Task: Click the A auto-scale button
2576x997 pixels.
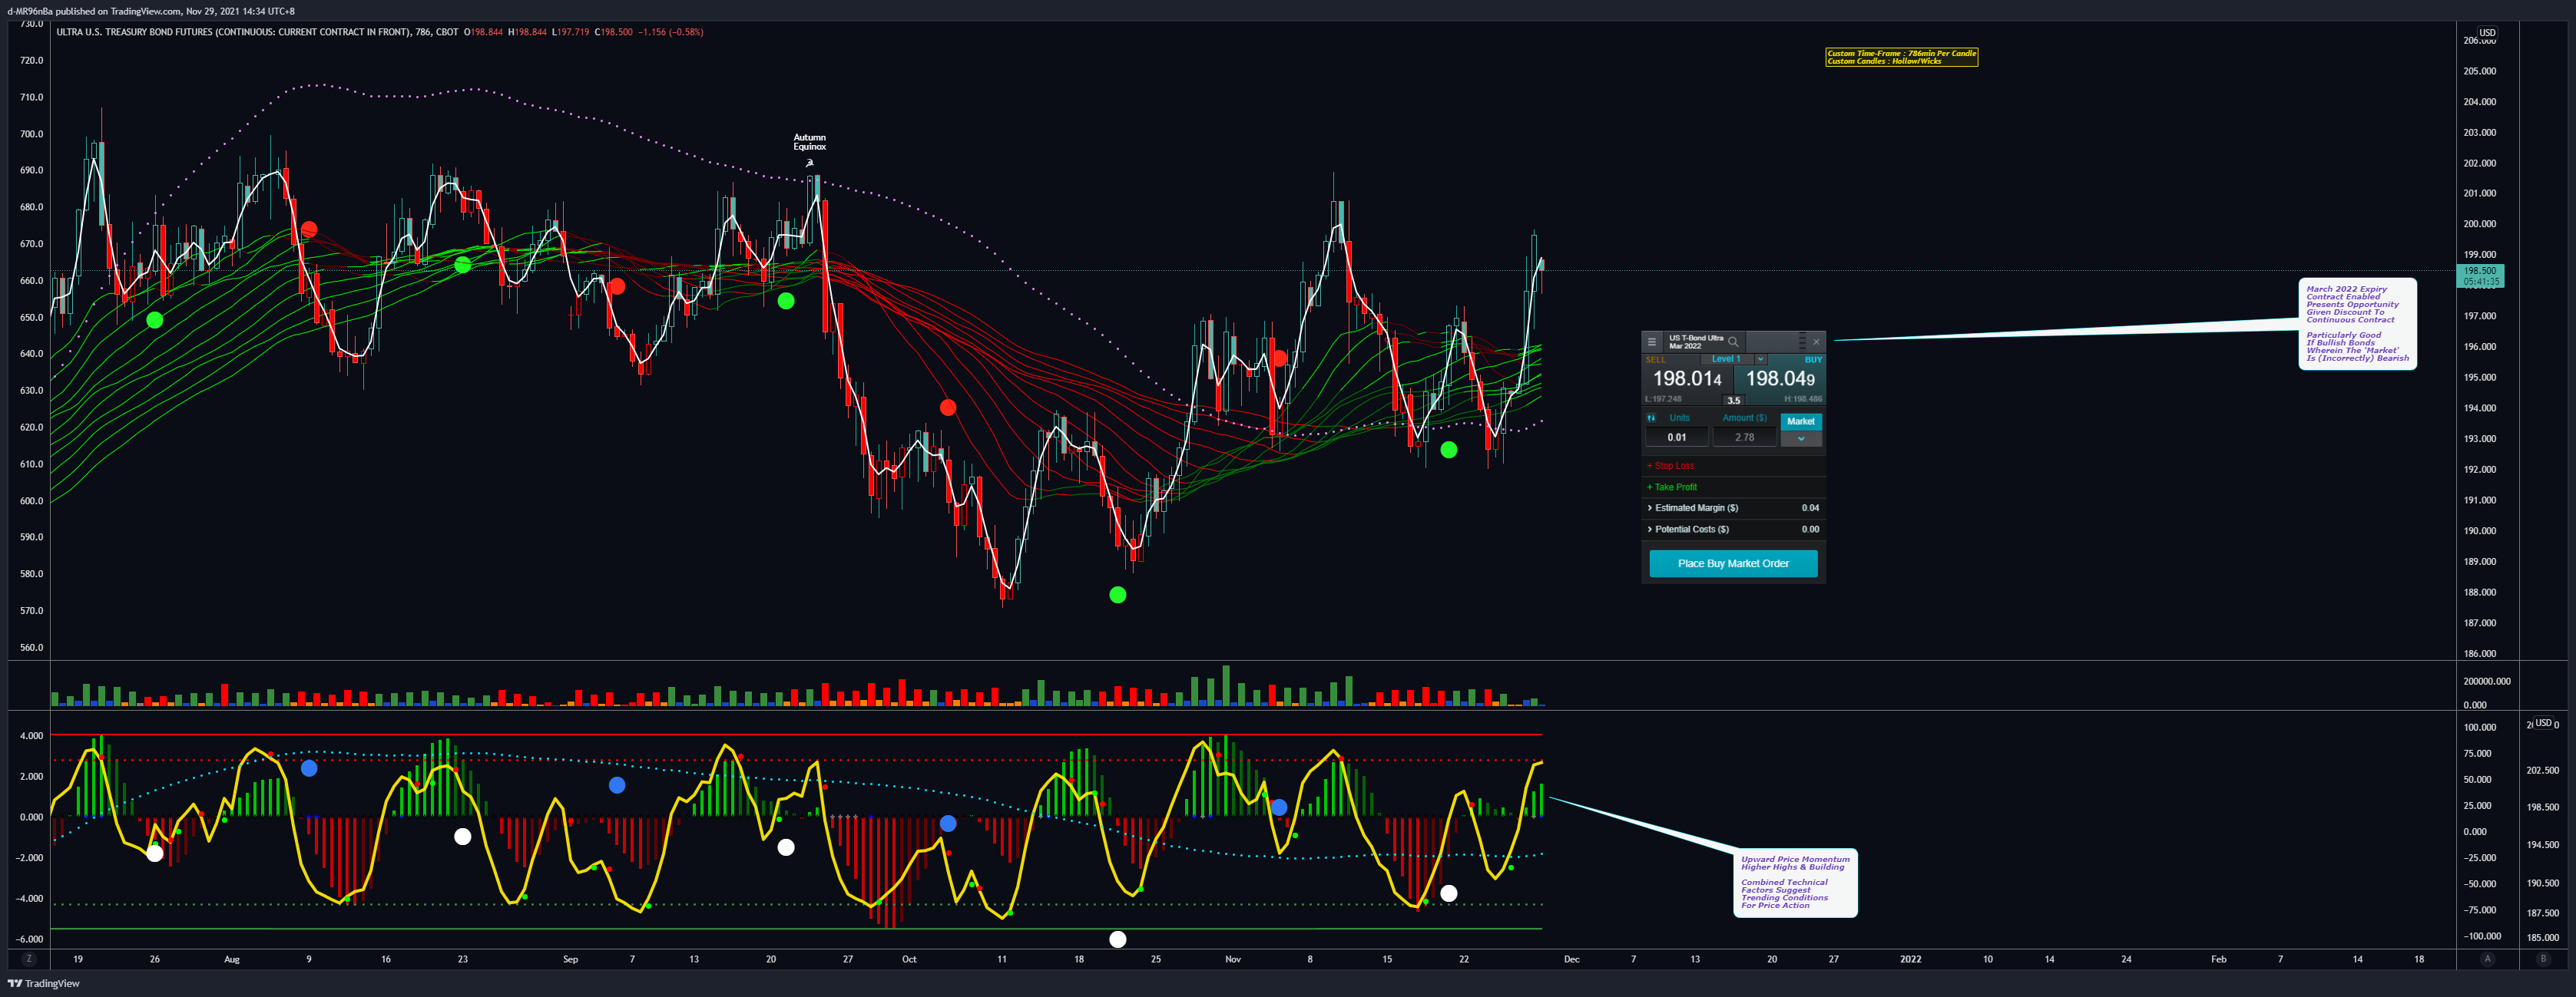Action: click(2487, 959)
